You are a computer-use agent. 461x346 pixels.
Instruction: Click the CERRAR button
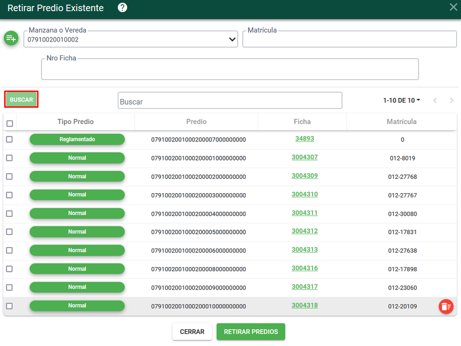point(192,332)
